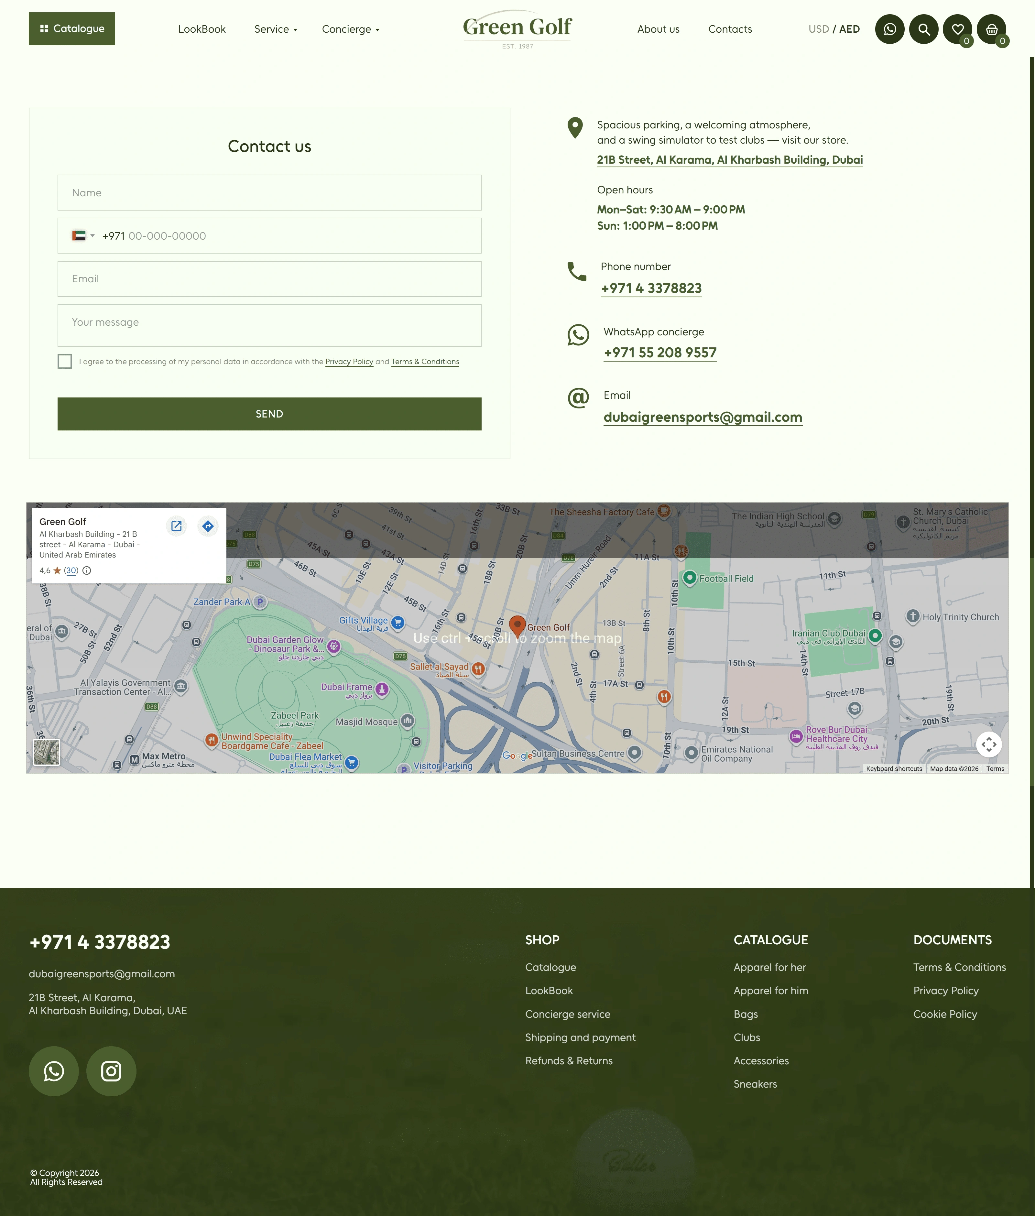Call footer number +971 4 3378823

(x=100, y=943)
